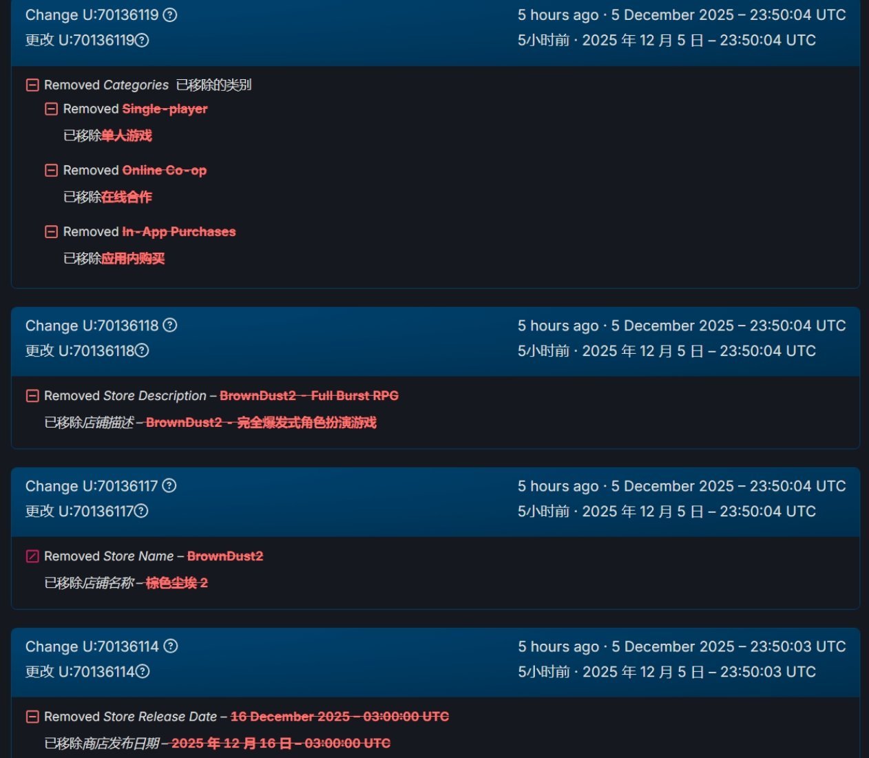Click help icon beside 更改 U:70136118

click(142, 350)
